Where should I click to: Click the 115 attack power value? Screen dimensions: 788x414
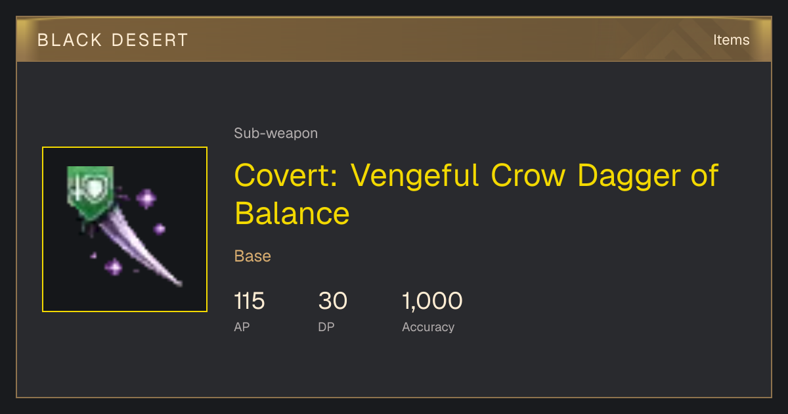click(250, 301)
